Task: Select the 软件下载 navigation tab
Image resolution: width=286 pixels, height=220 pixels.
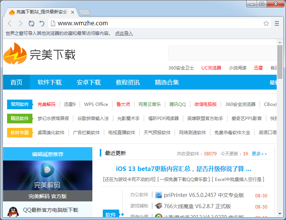Action: click(50, 82)
